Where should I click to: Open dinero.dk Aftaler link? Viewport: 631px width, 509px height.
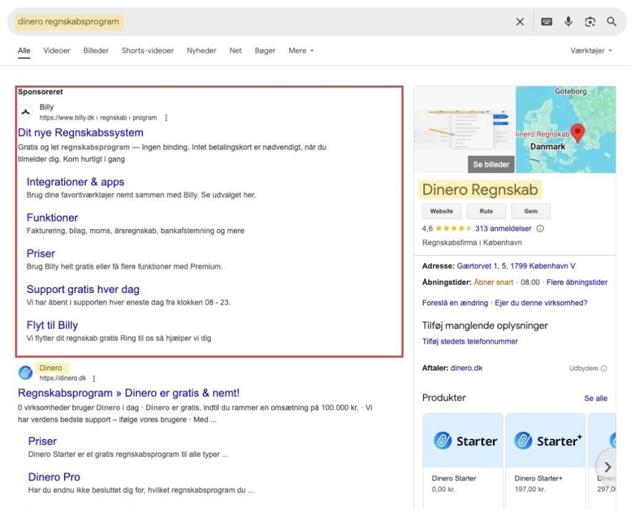pos(466,368)
